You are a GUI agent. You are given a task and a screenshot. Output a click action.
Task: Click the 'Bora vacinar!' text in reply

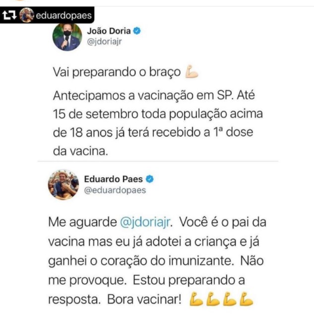[x=144, y=300]
